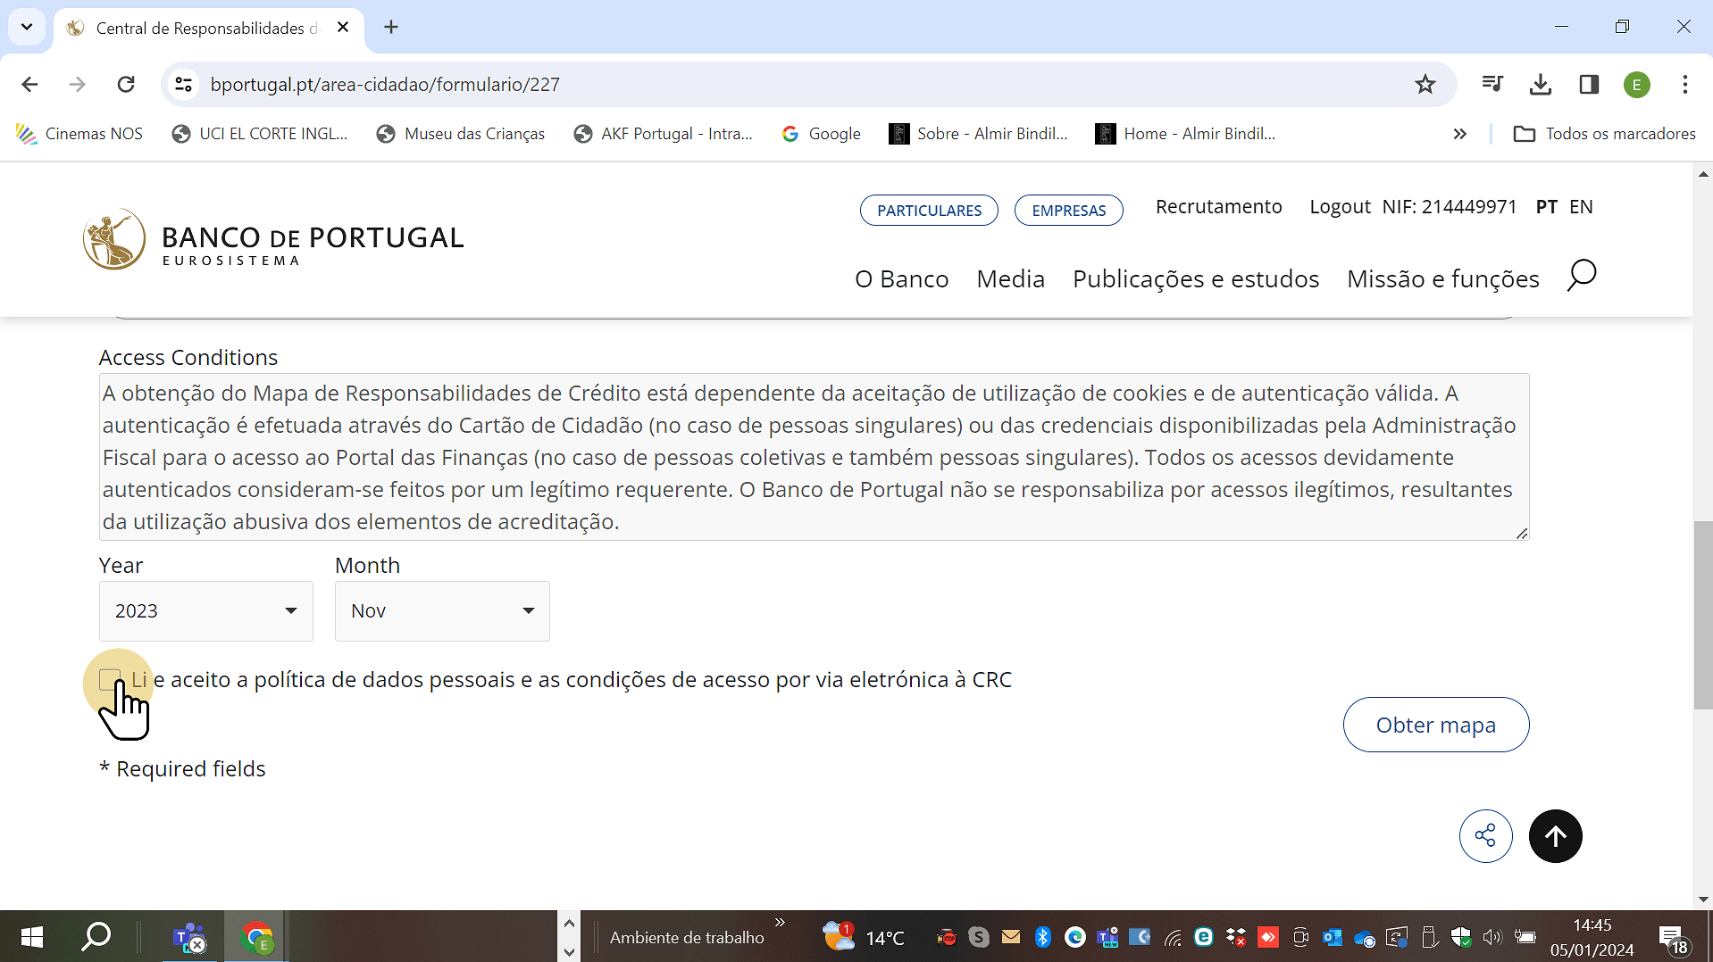
Task: Open the Missão e funções menu
Action: [x=1442, y=279]
